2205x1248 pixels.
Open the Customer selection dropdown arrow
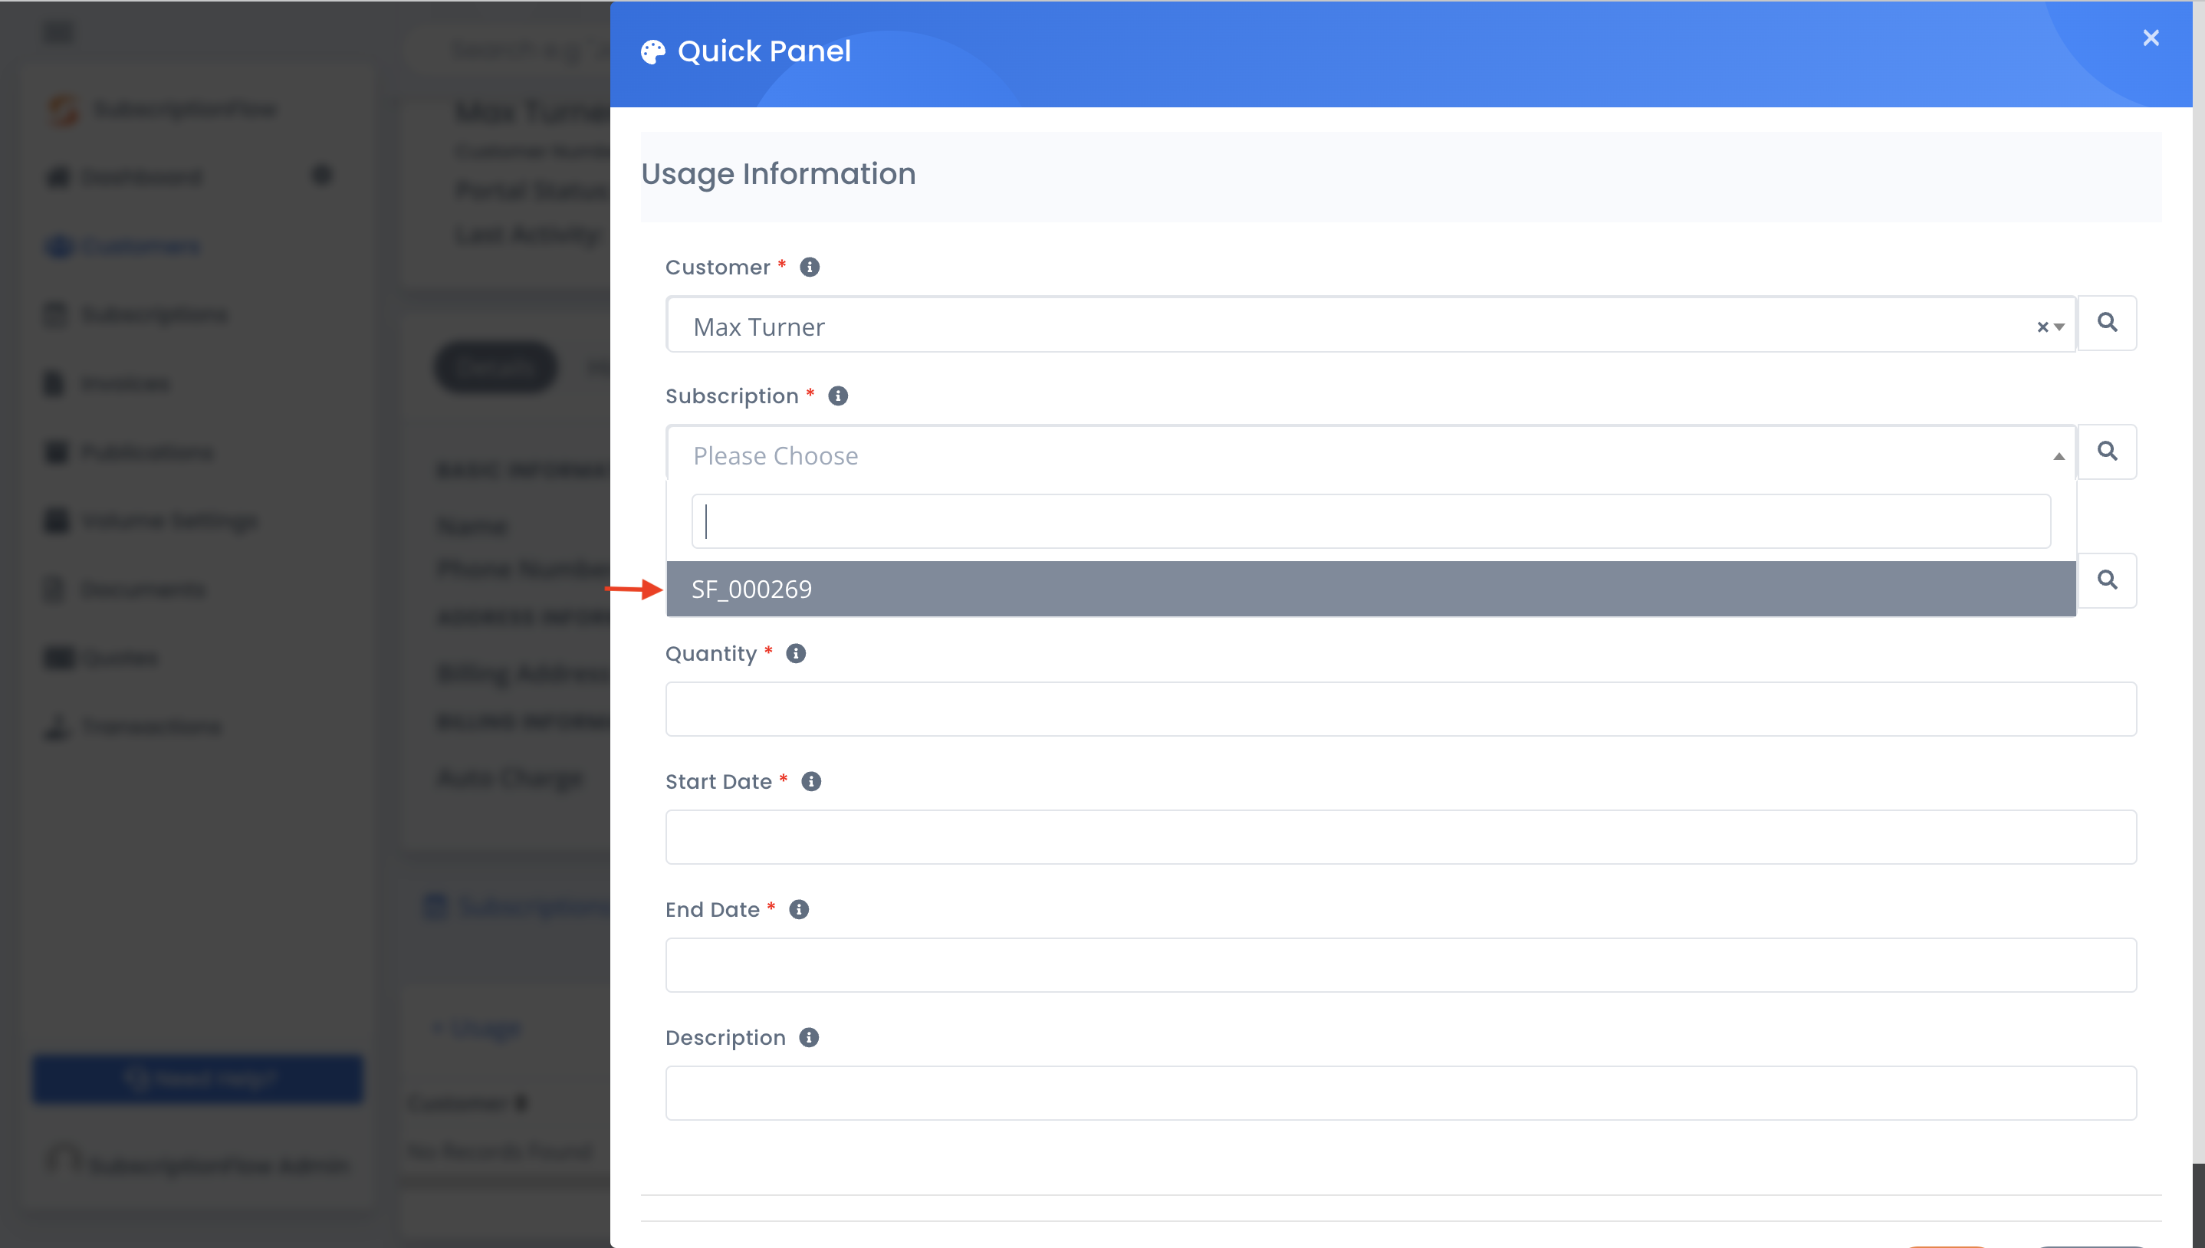2059,327
